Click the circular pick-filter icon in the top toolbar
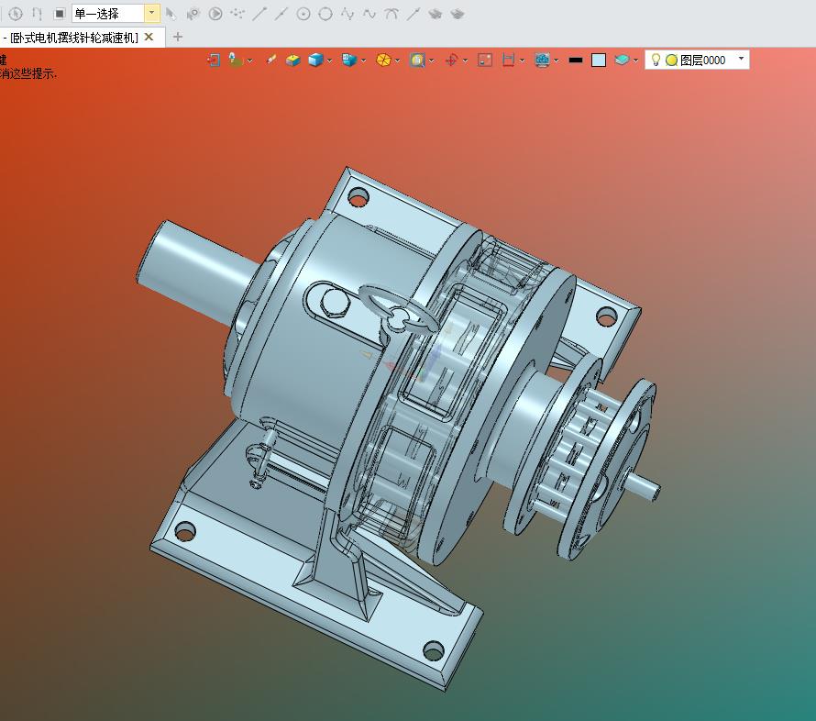The image size is (816, 721). [x=15, y=14]
